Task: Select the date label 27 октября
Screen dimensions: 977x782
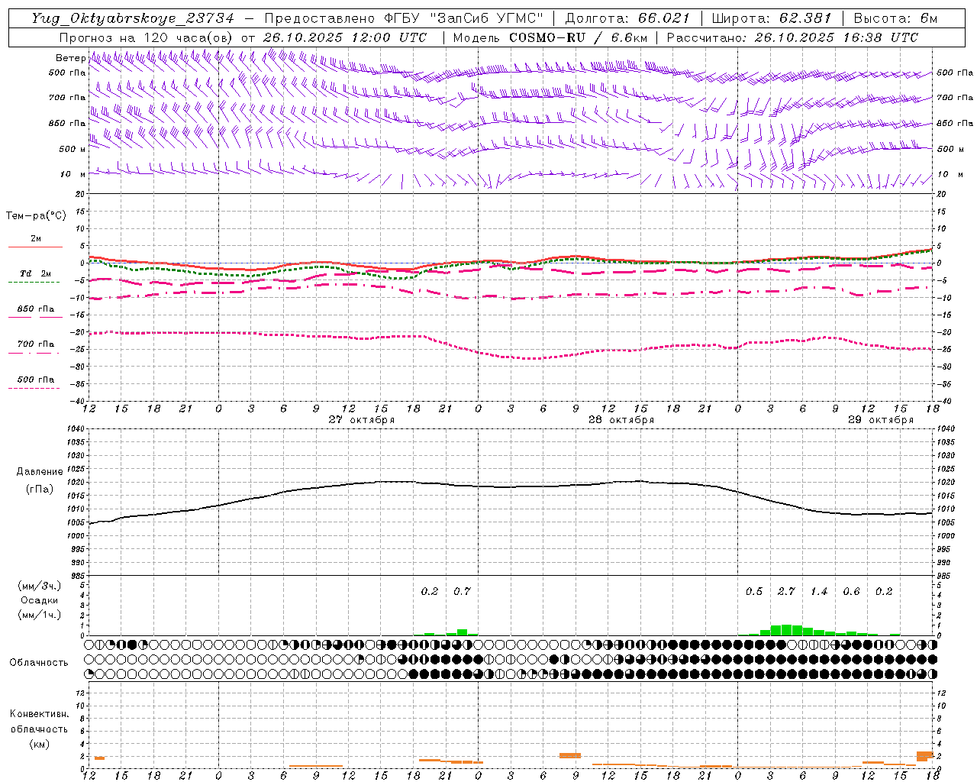Action: coord(362,420)
